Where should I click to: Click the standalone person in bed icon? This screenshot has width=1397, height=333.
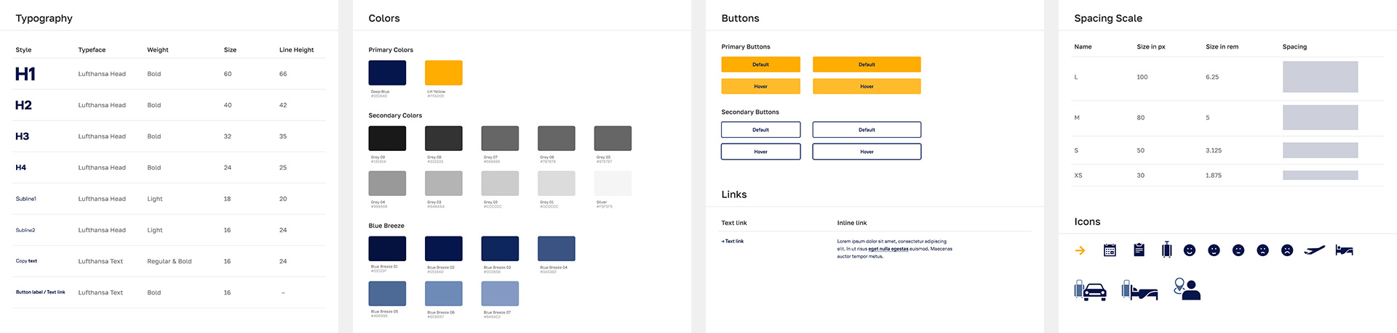(1345, 250)
